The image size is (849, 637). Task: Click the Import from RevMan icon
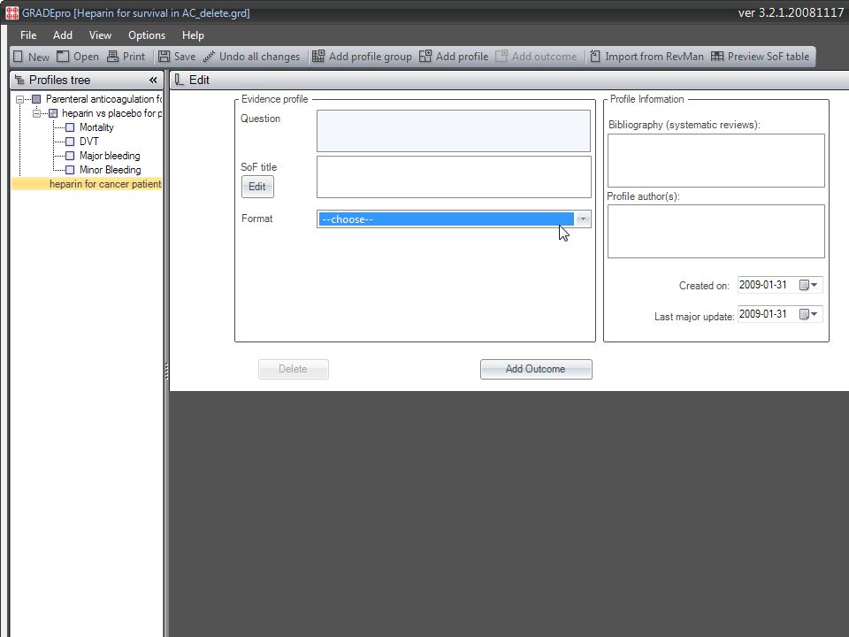click(x=595, y=57)
